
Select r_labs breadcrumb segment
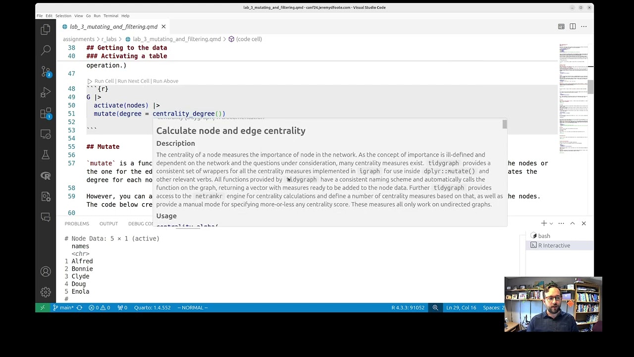pyautogui.click(x=109, y=39)
